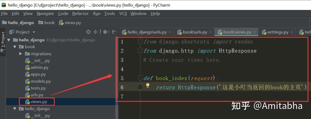Open the Navigate menu
The height and width of the screenshot is (119, 311).
tap(45, 13)
